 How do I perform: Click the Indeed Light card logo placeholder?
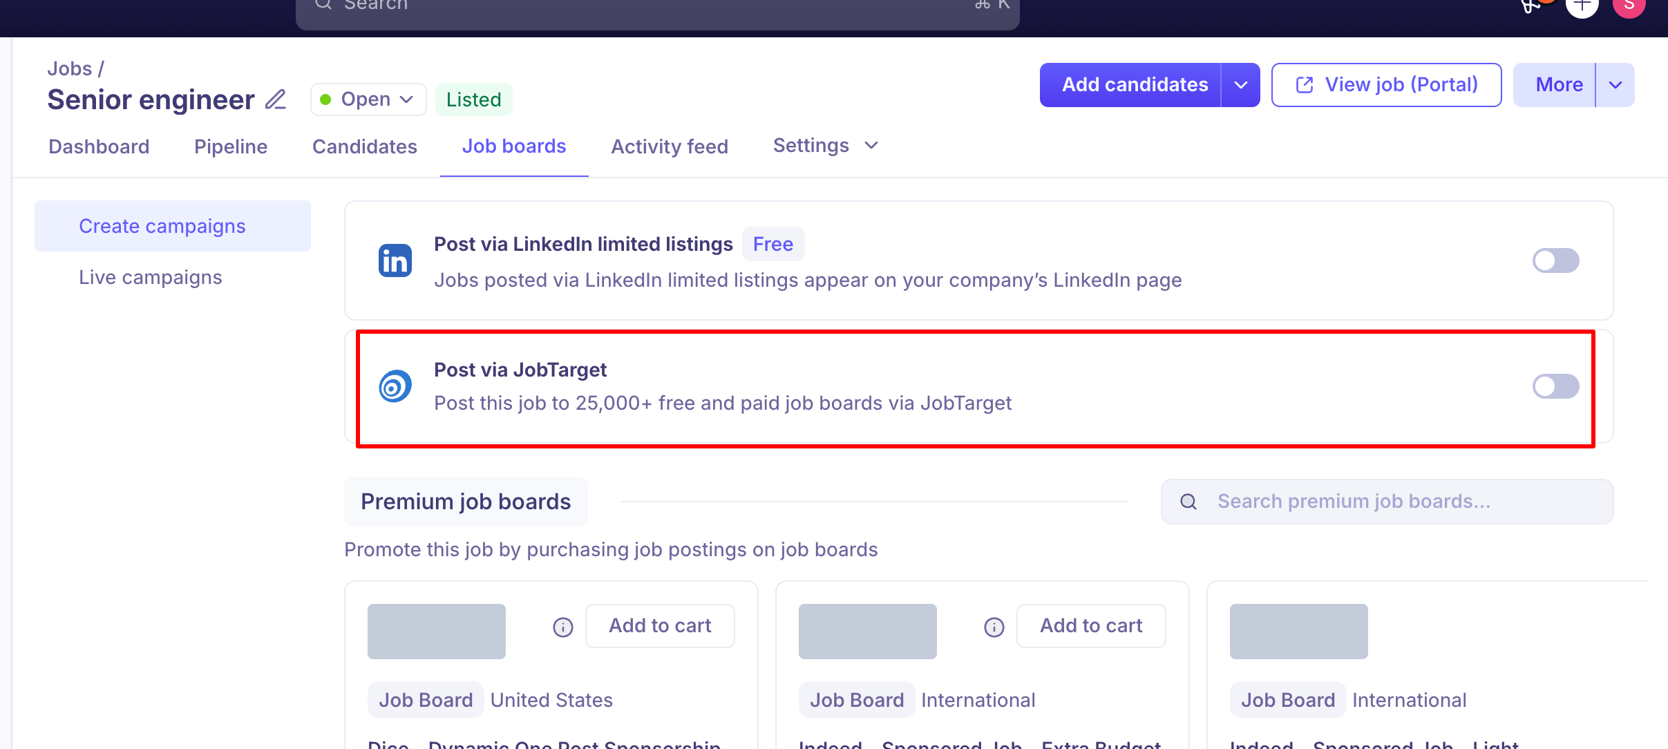[x=1299, y=632]
